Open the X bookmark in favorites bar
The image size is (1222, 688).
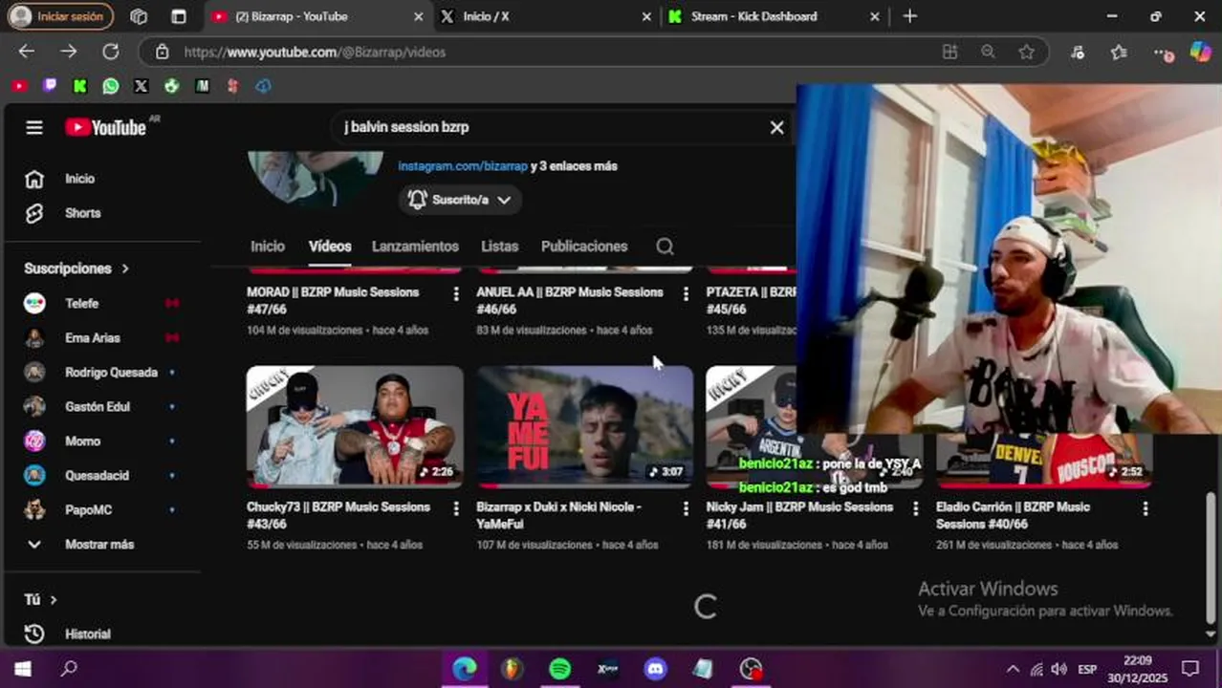point(142,86)
